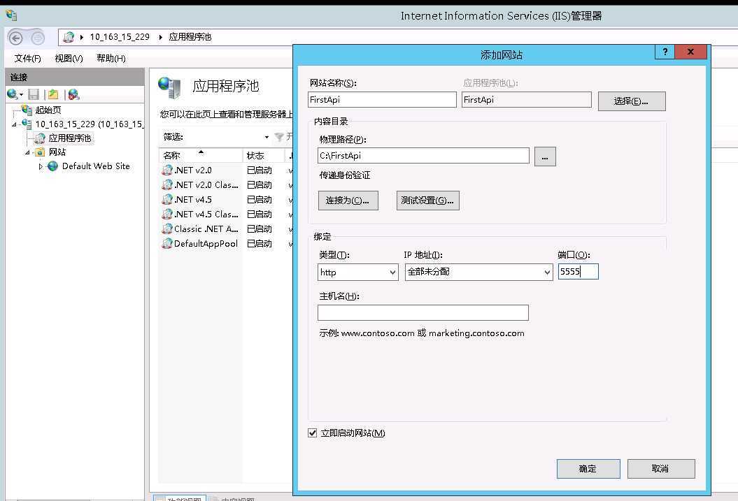Click the help question mark button
This screenshot has width=738, height=501.
[x=665, y=52]
